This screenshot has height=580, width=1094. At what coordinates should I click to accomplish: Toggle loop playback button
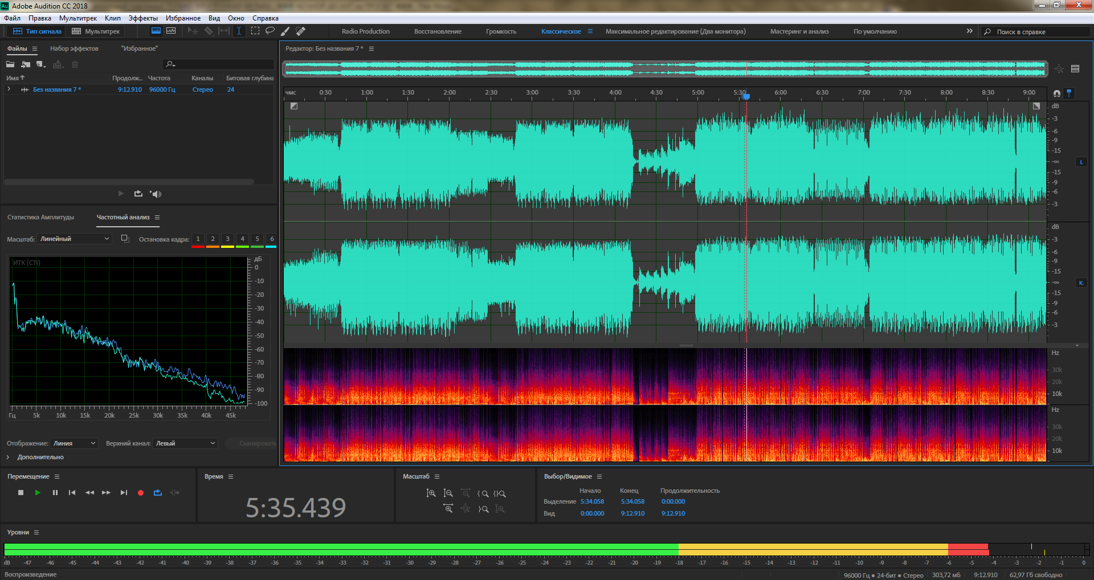tap(158, 493)
